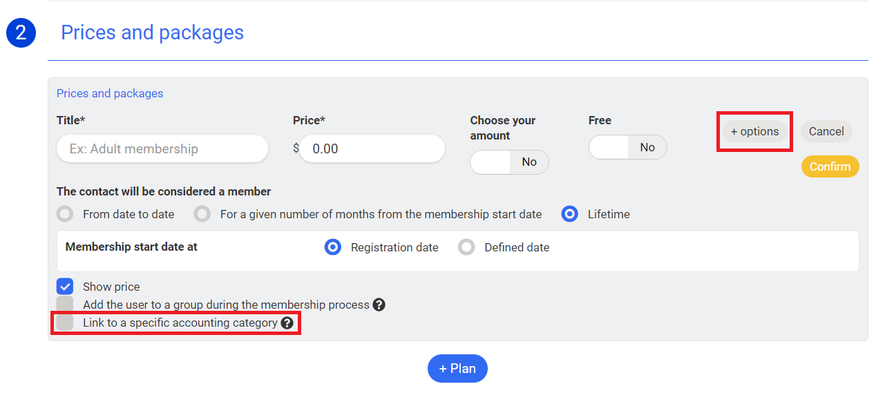This screenshot has width=885, height=393.
Task: Choose Defined date for membership start
Action: pyautogui.click(x=466, y=247)
